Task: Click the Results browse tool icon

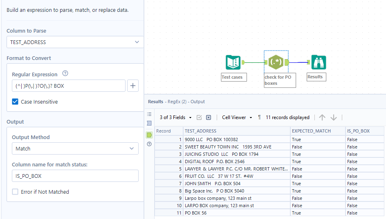Action: (x=319, y=62)
